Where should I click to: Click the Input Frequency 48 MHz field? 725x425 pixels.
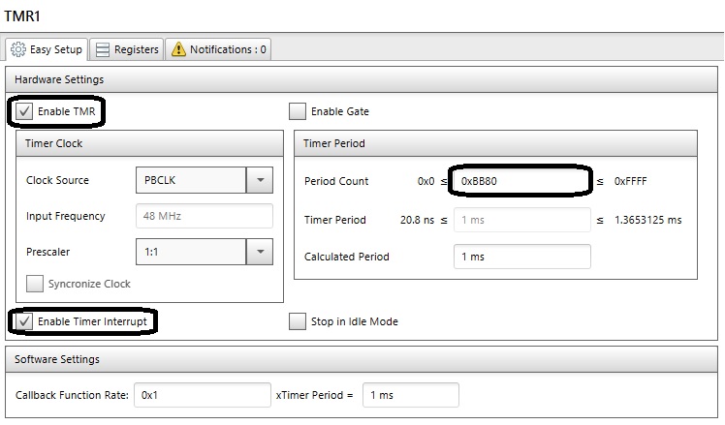[205, 216]
